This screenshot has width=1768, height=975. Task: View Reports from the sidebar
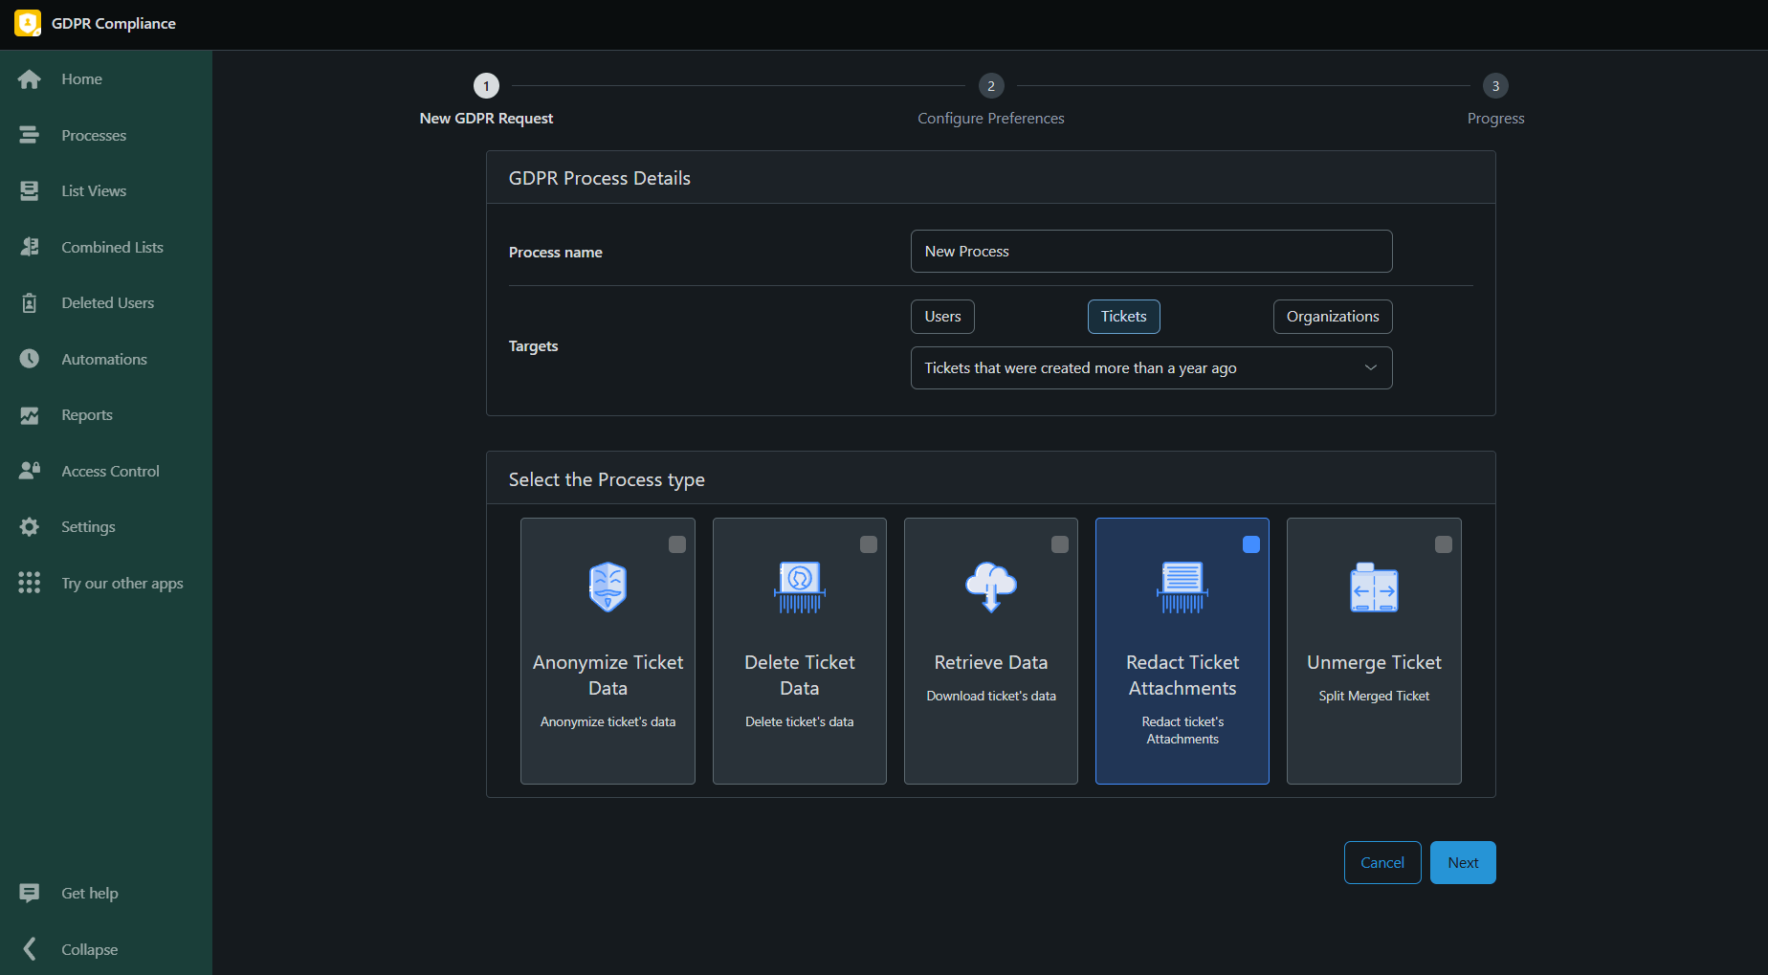coord(29,414)
